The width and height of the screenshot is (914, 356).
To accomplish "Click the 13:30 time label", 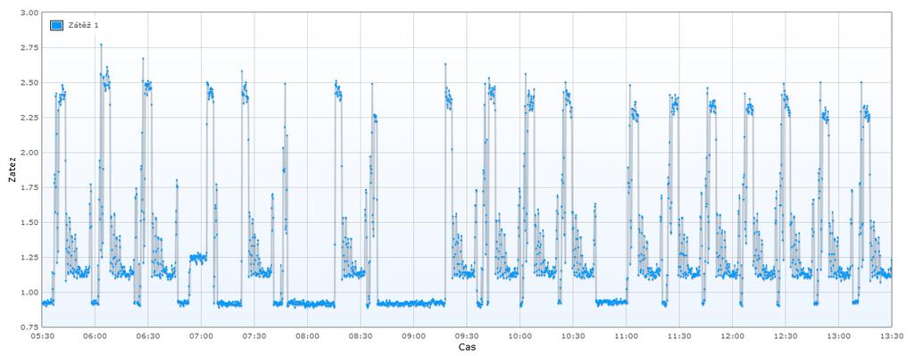I will [892, 336].
